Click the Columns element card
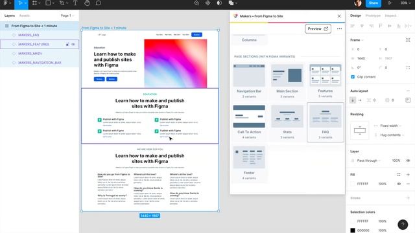This screenshot has height=233, width=415. point(249,39)
